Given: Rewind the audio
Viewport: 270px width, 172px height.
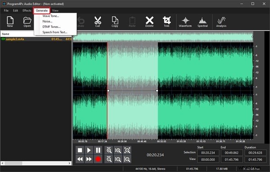Looking at the screenshot, I should [x=80, y=159].
